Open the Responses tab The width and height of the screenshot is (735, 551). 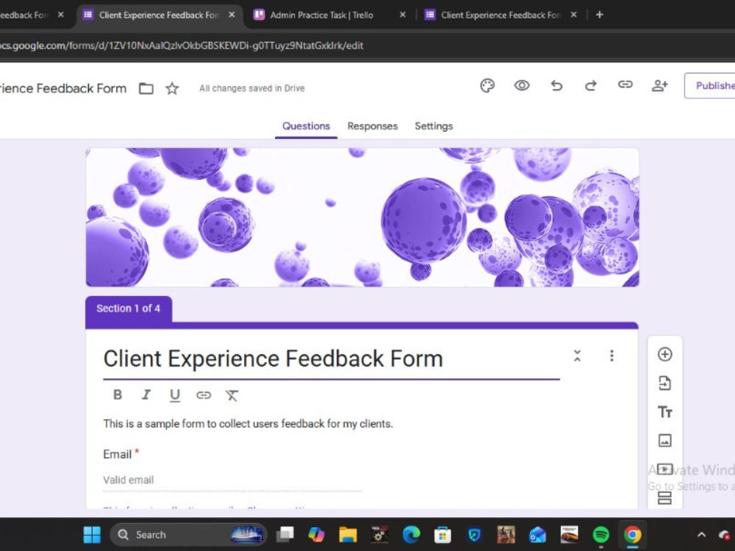(x=372, y=126)
